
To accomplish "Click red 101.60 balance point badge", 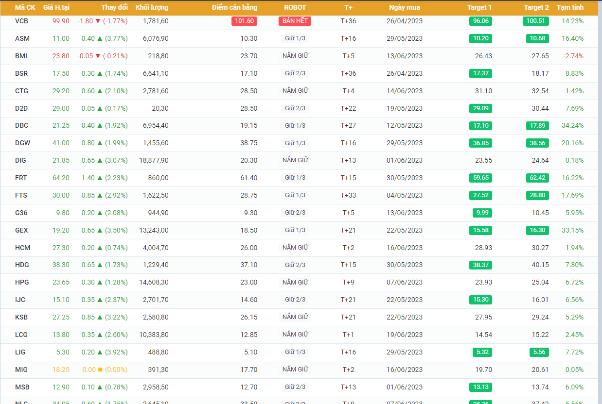I will (x=244, y=21).
